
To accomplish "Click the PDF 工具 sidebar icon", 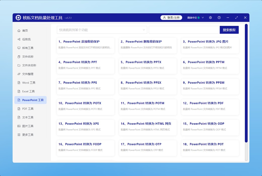I will (19, 109).
